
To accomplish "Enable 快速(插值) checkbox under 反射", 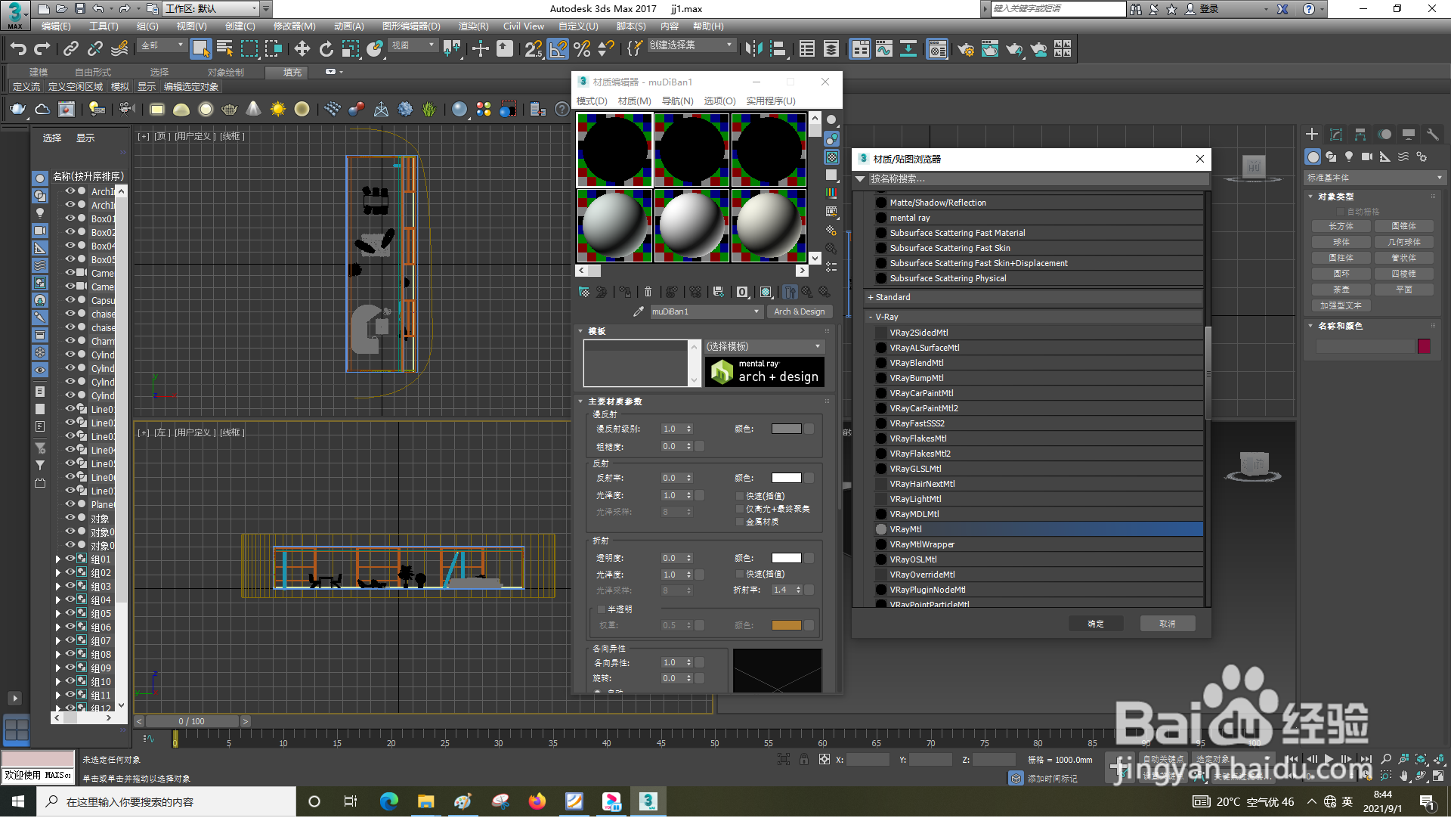I will pyautogui.click(x=740, y=497).
